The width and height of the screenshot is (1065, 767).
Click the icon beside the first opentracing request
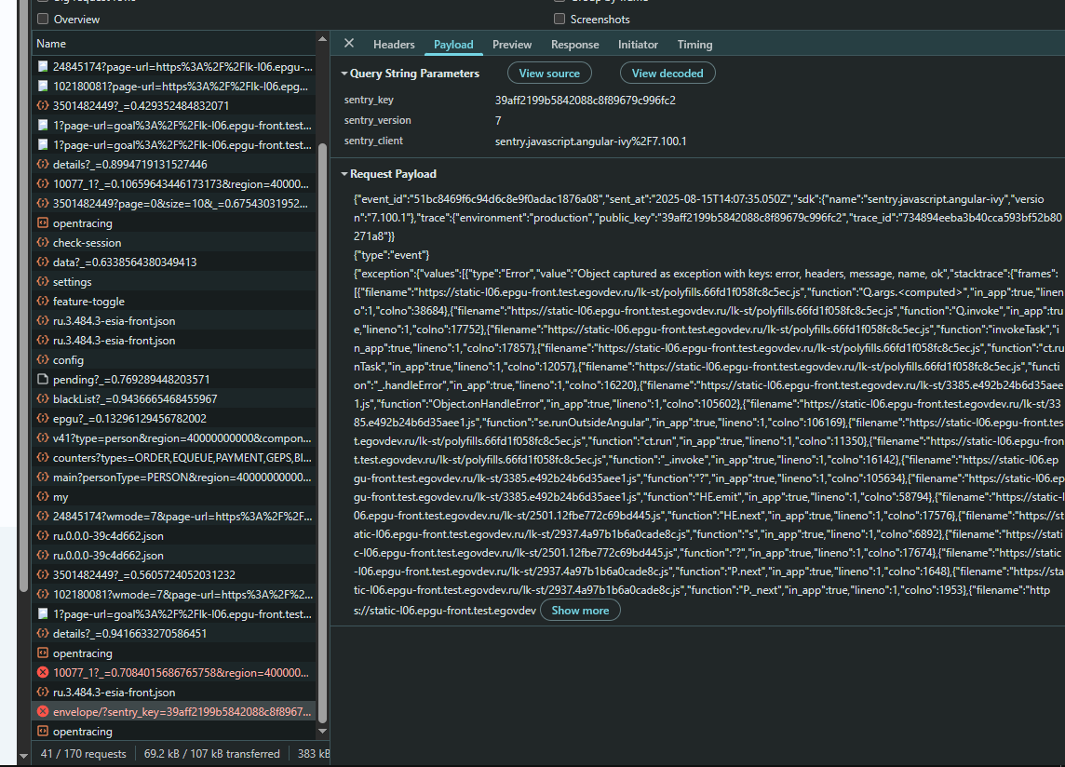click(x=43, y=222)
